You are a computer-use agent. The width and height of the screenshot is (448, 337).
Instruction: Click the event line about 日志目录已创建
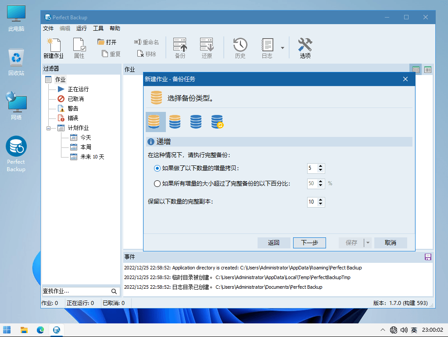pyautogui.click(x=223, y=287)
